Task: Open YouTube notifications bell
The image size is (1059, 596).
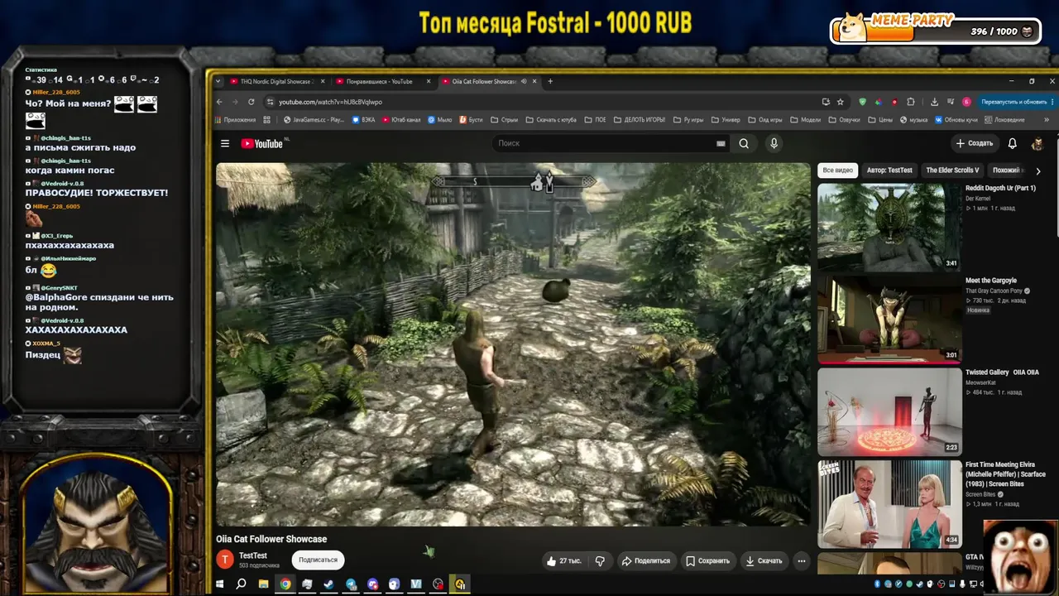Action: click(x=1012, y=143)
